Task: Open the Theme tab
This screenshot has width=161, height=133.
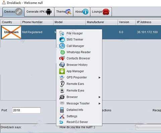Action: click(64, 12)
